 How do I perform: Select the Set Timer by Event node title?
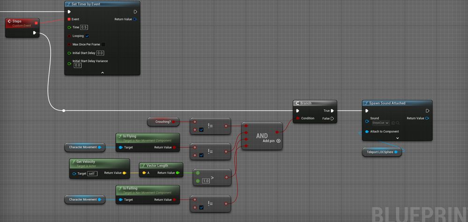click(86, 4)
